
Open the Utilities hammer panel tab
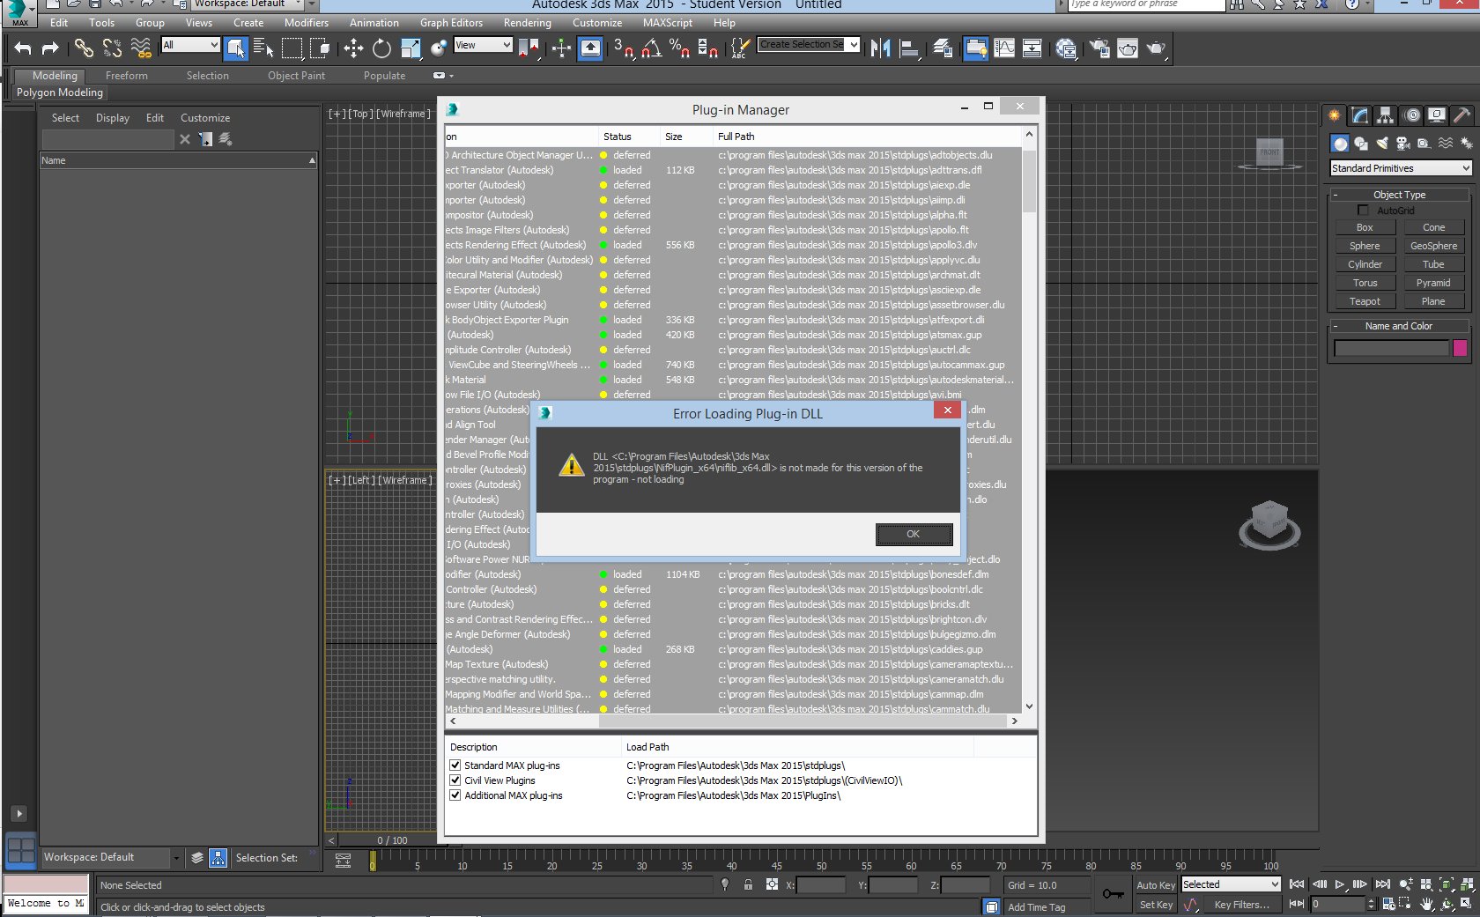coord(1462,115)
